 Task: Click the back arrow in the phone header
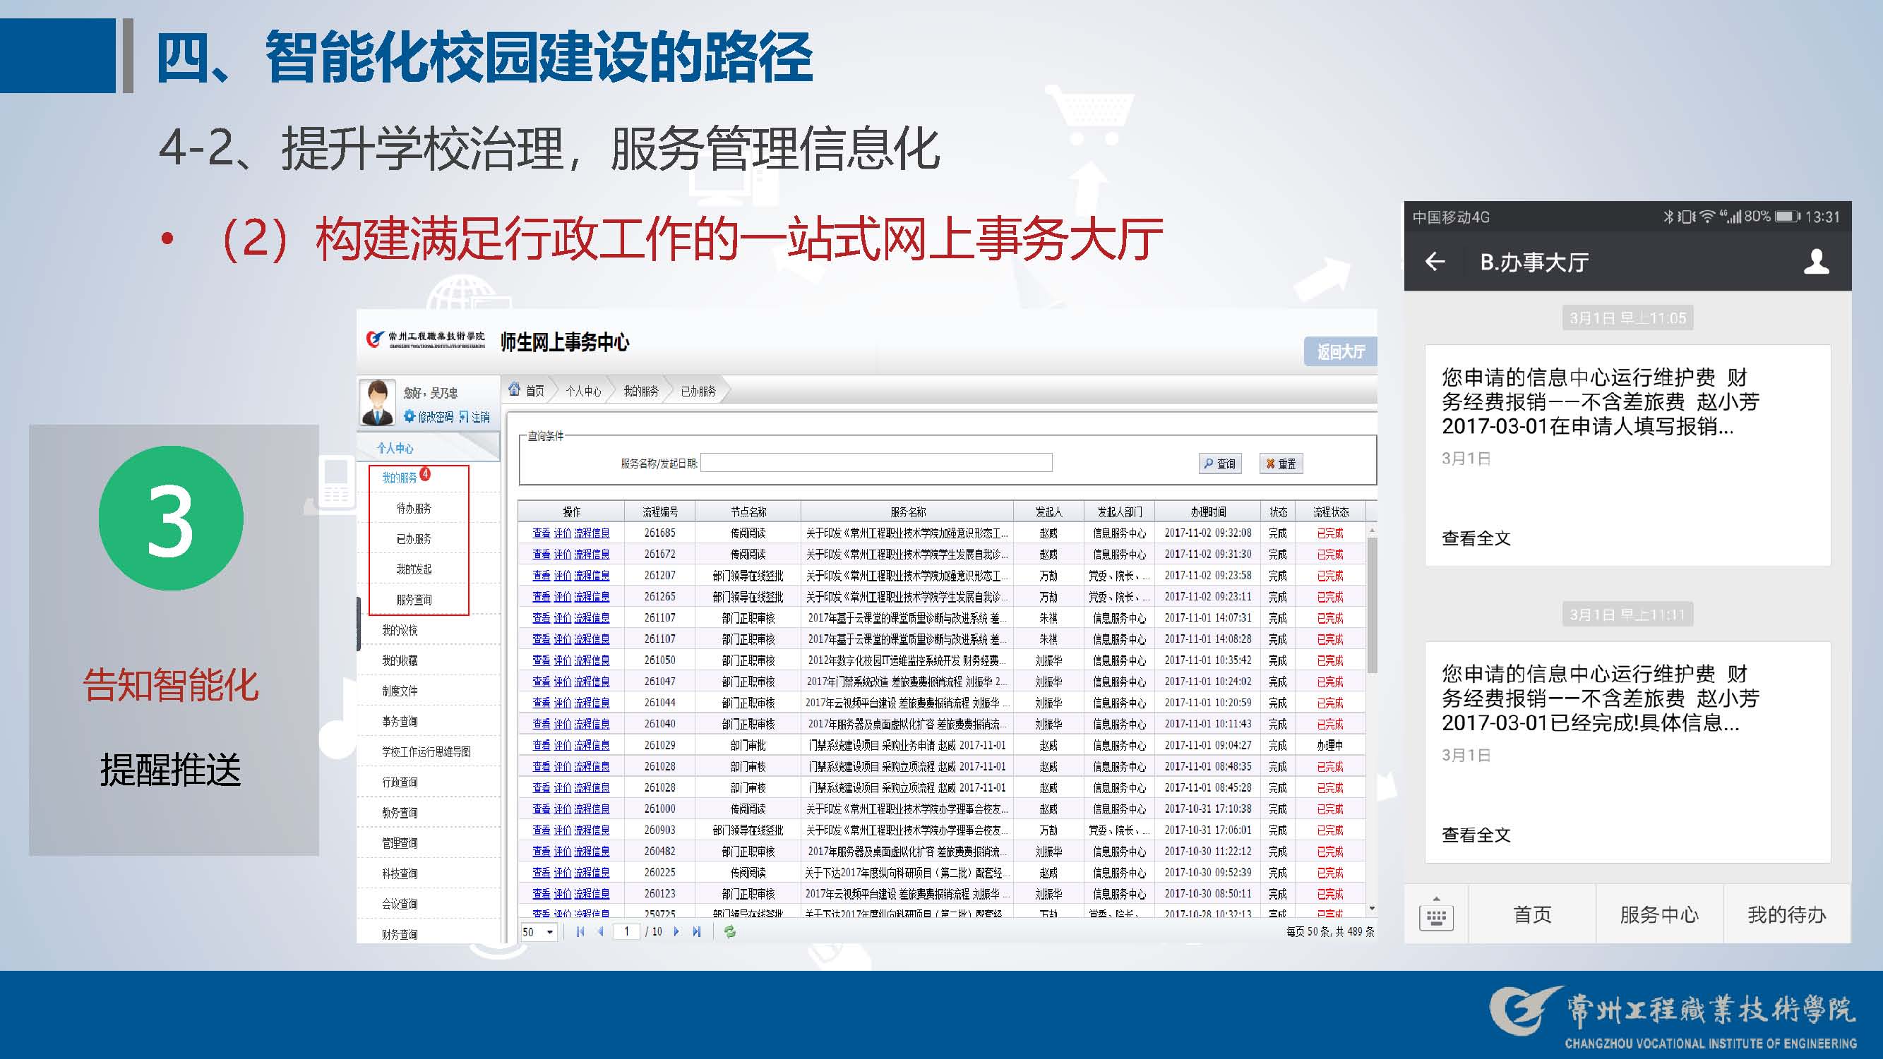(1435, 262)
